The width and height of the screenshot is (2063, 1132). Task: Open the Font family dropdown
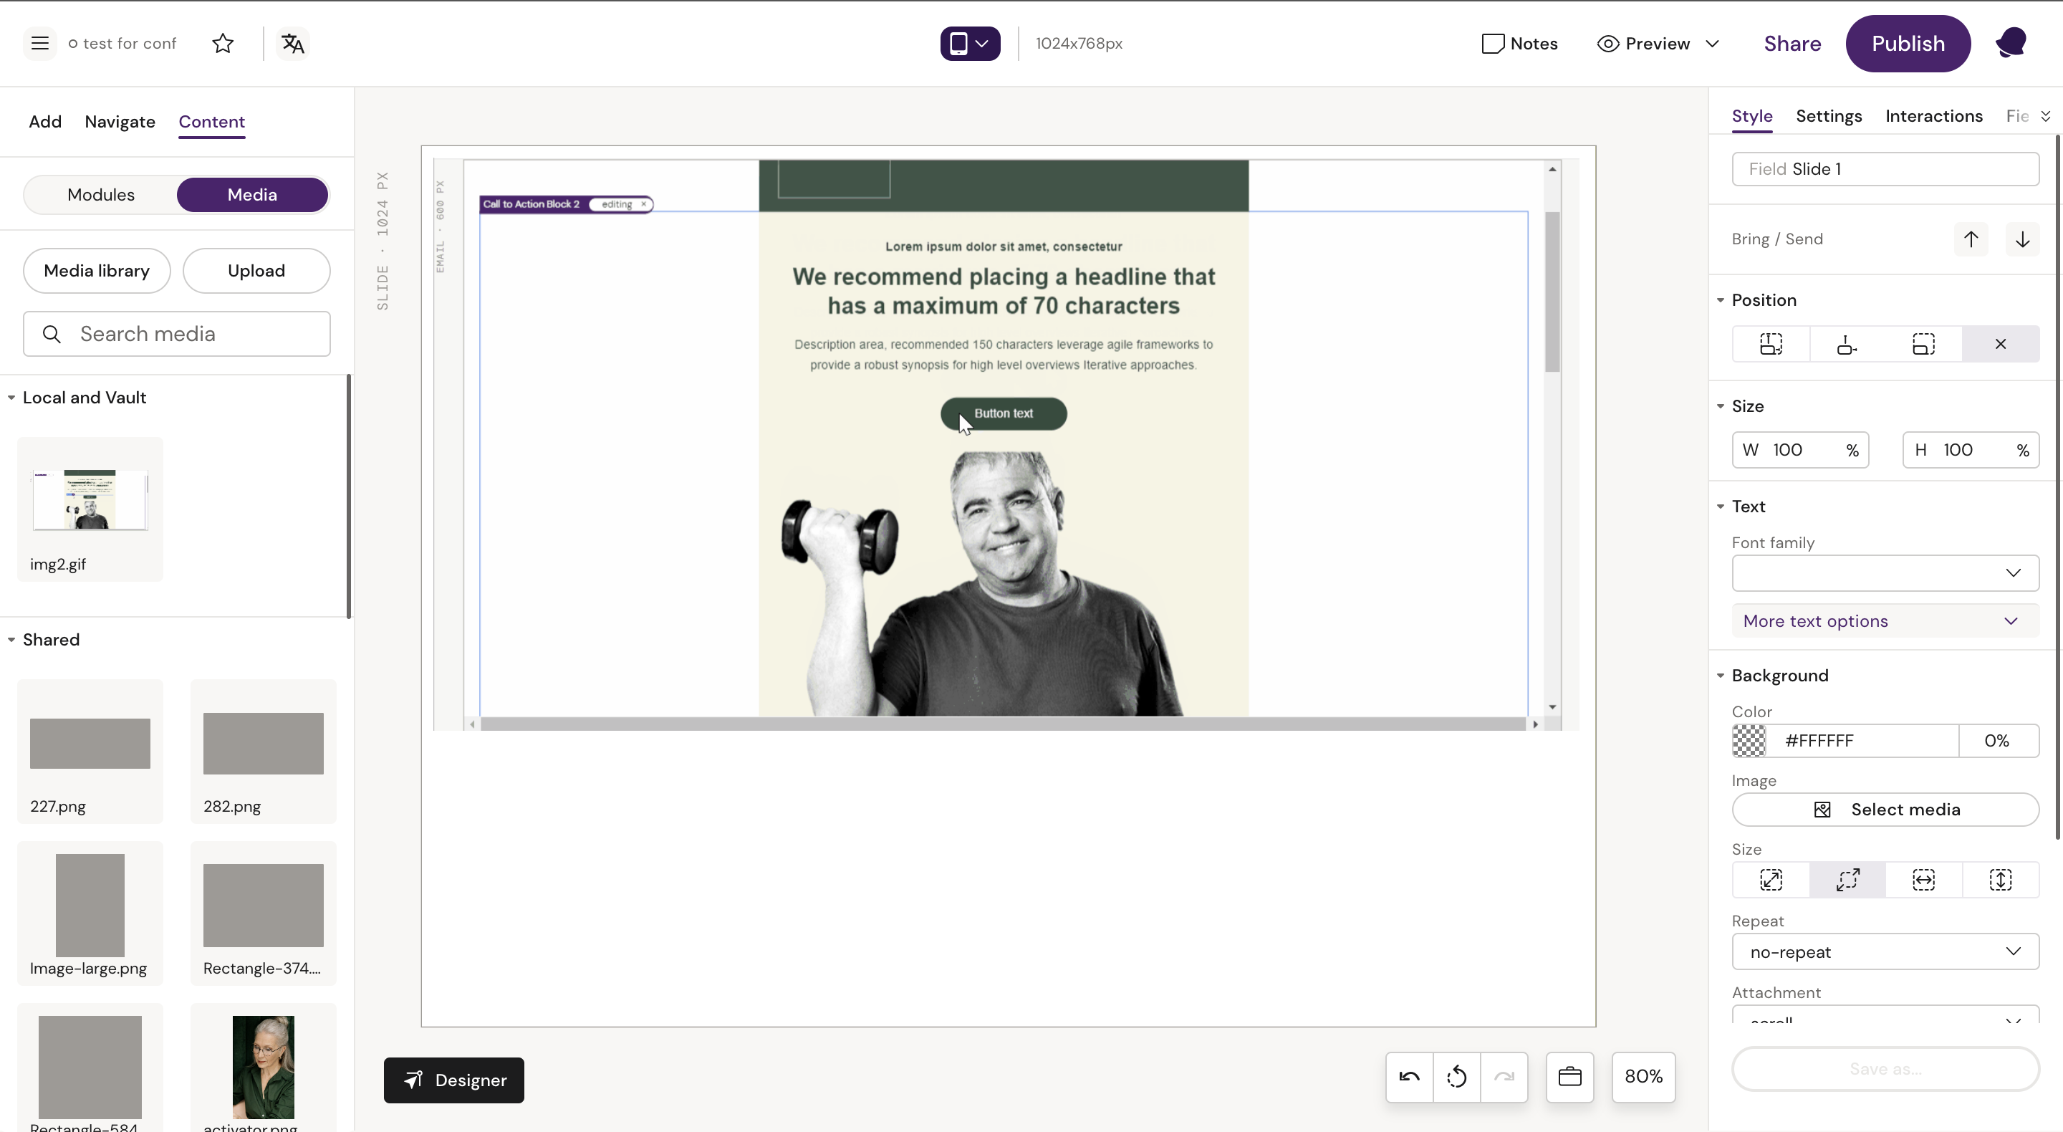(x=1885, y=573)
